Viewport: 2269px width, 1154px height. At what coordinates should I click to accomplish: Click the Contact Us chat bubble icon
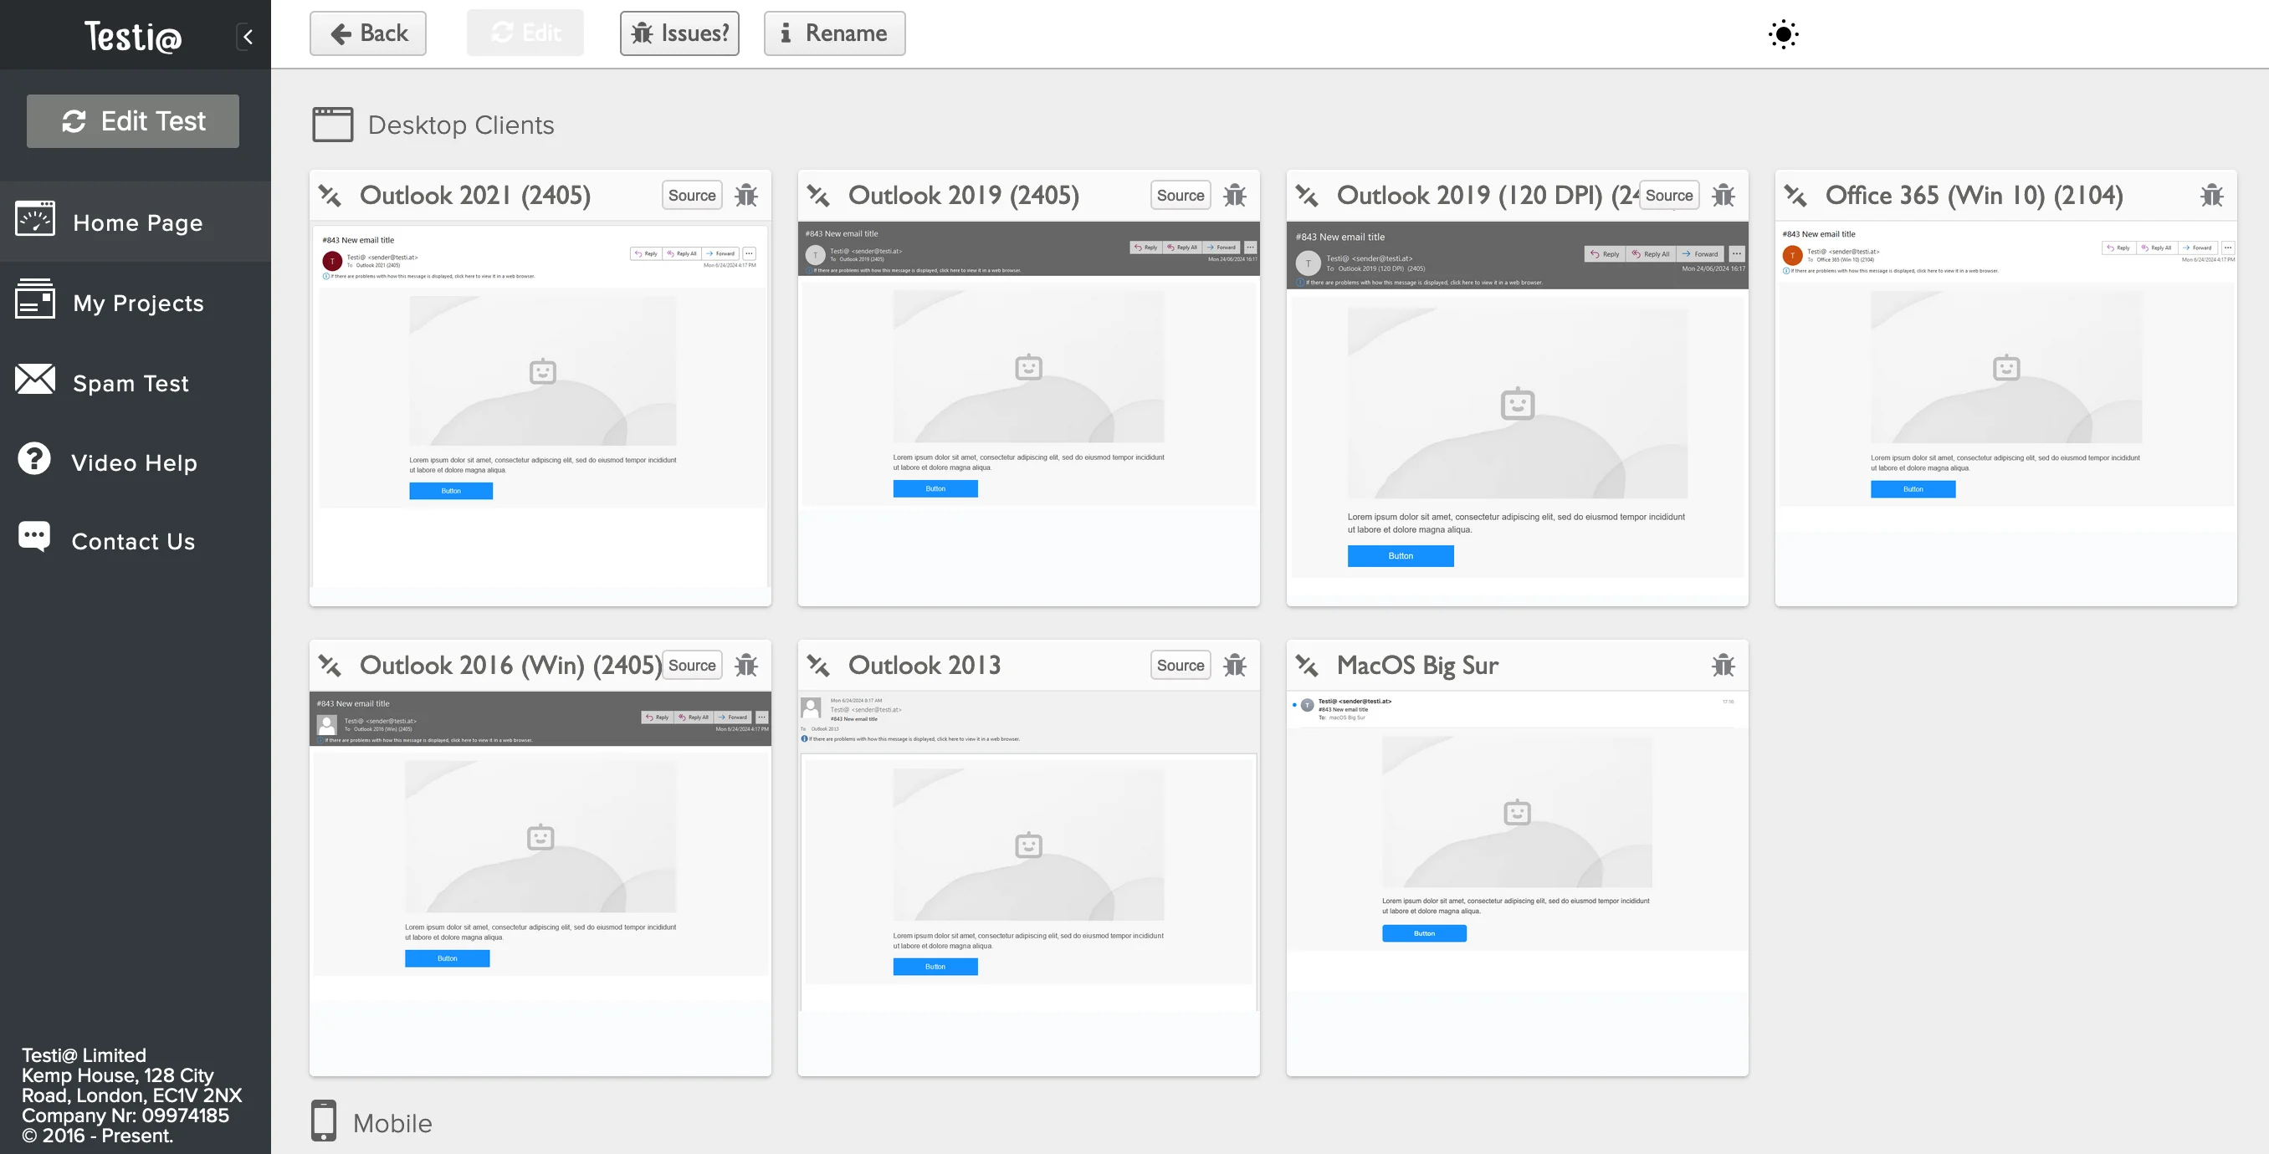[x=34, y=536]
